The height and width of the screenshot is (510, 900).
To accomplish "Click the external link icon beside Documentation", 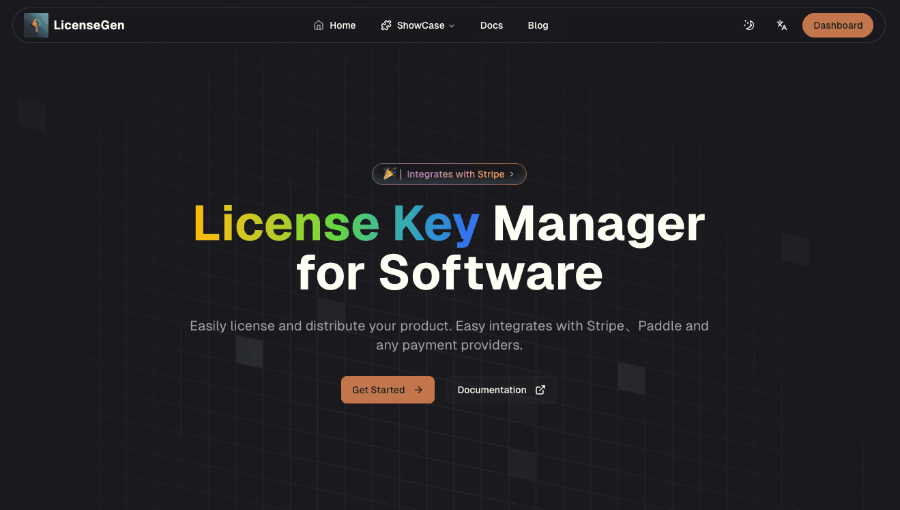I will click(540, 390).
